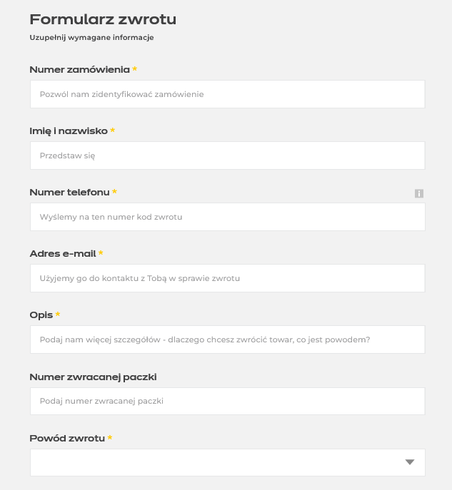This screenshot has width=452, height=490.
Task: Click the Numer zamówienia label
Action: coord(79,69)
